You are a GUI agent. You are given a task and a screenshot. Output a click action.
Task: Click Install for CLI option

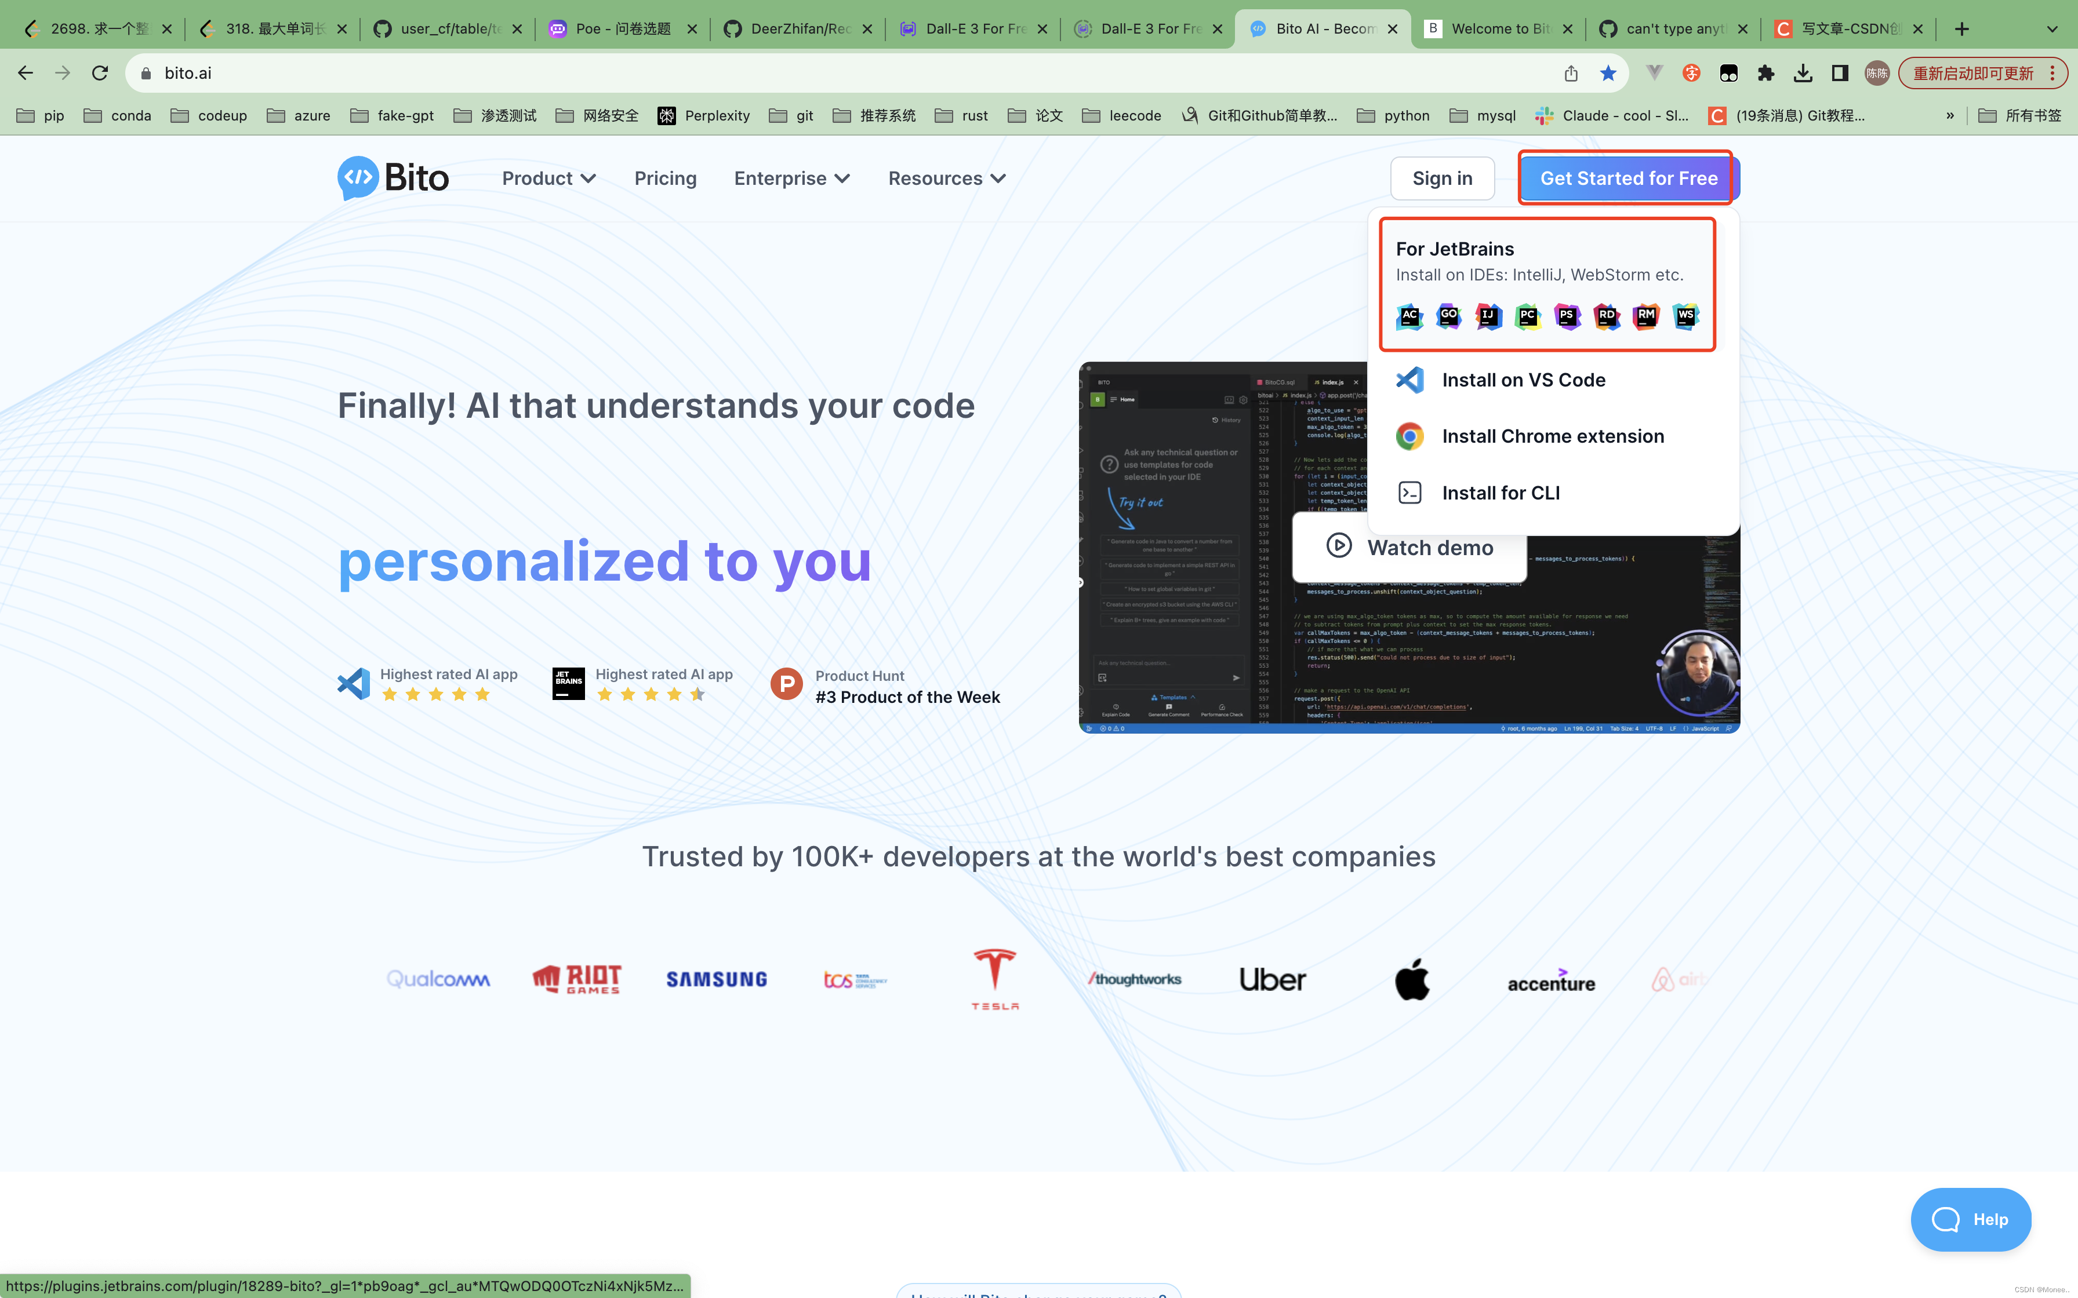tap(1501, 492)
